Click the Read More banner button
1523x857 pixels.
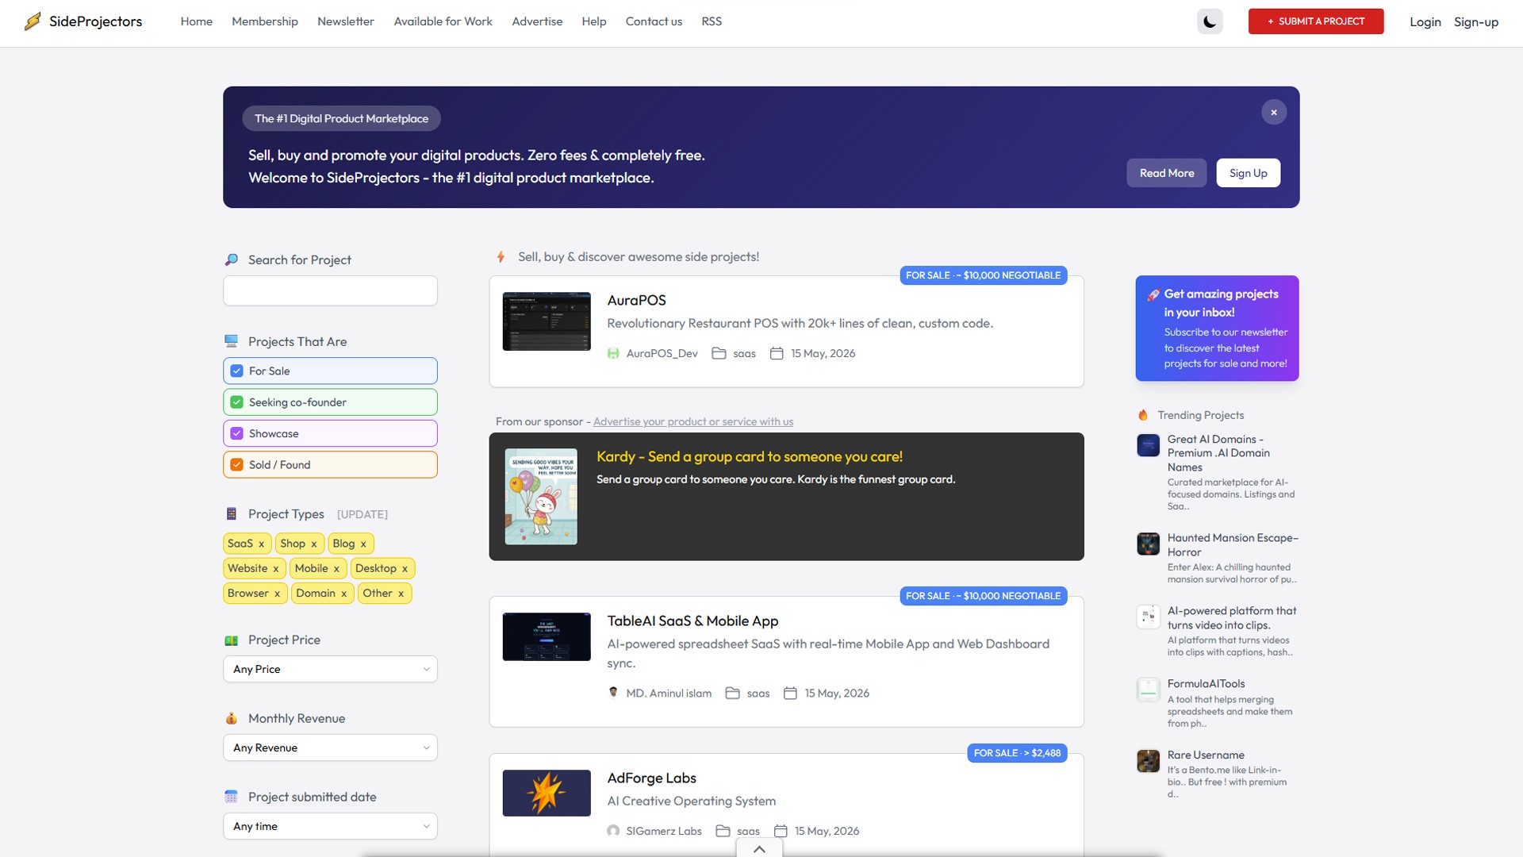pos(1167,173)
